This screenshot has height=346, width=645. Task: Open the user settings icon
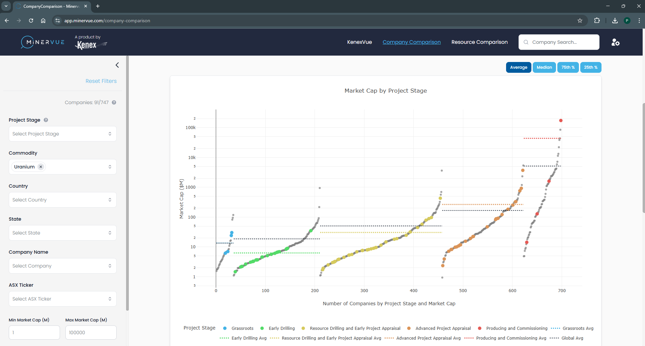(615, 42)
